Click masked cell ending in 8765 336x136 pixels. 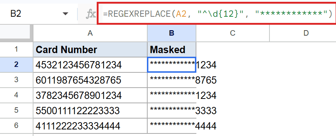point(172,80)
